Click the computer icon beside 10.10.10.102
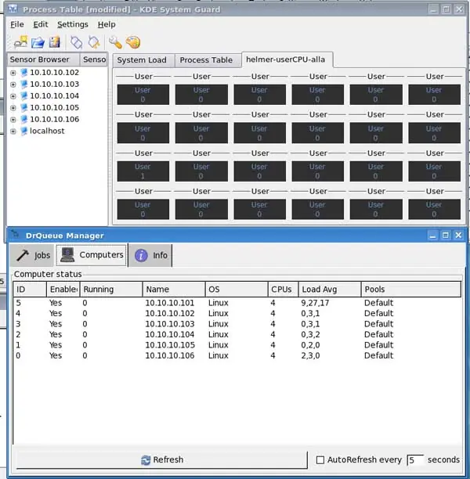 point(23,73)
